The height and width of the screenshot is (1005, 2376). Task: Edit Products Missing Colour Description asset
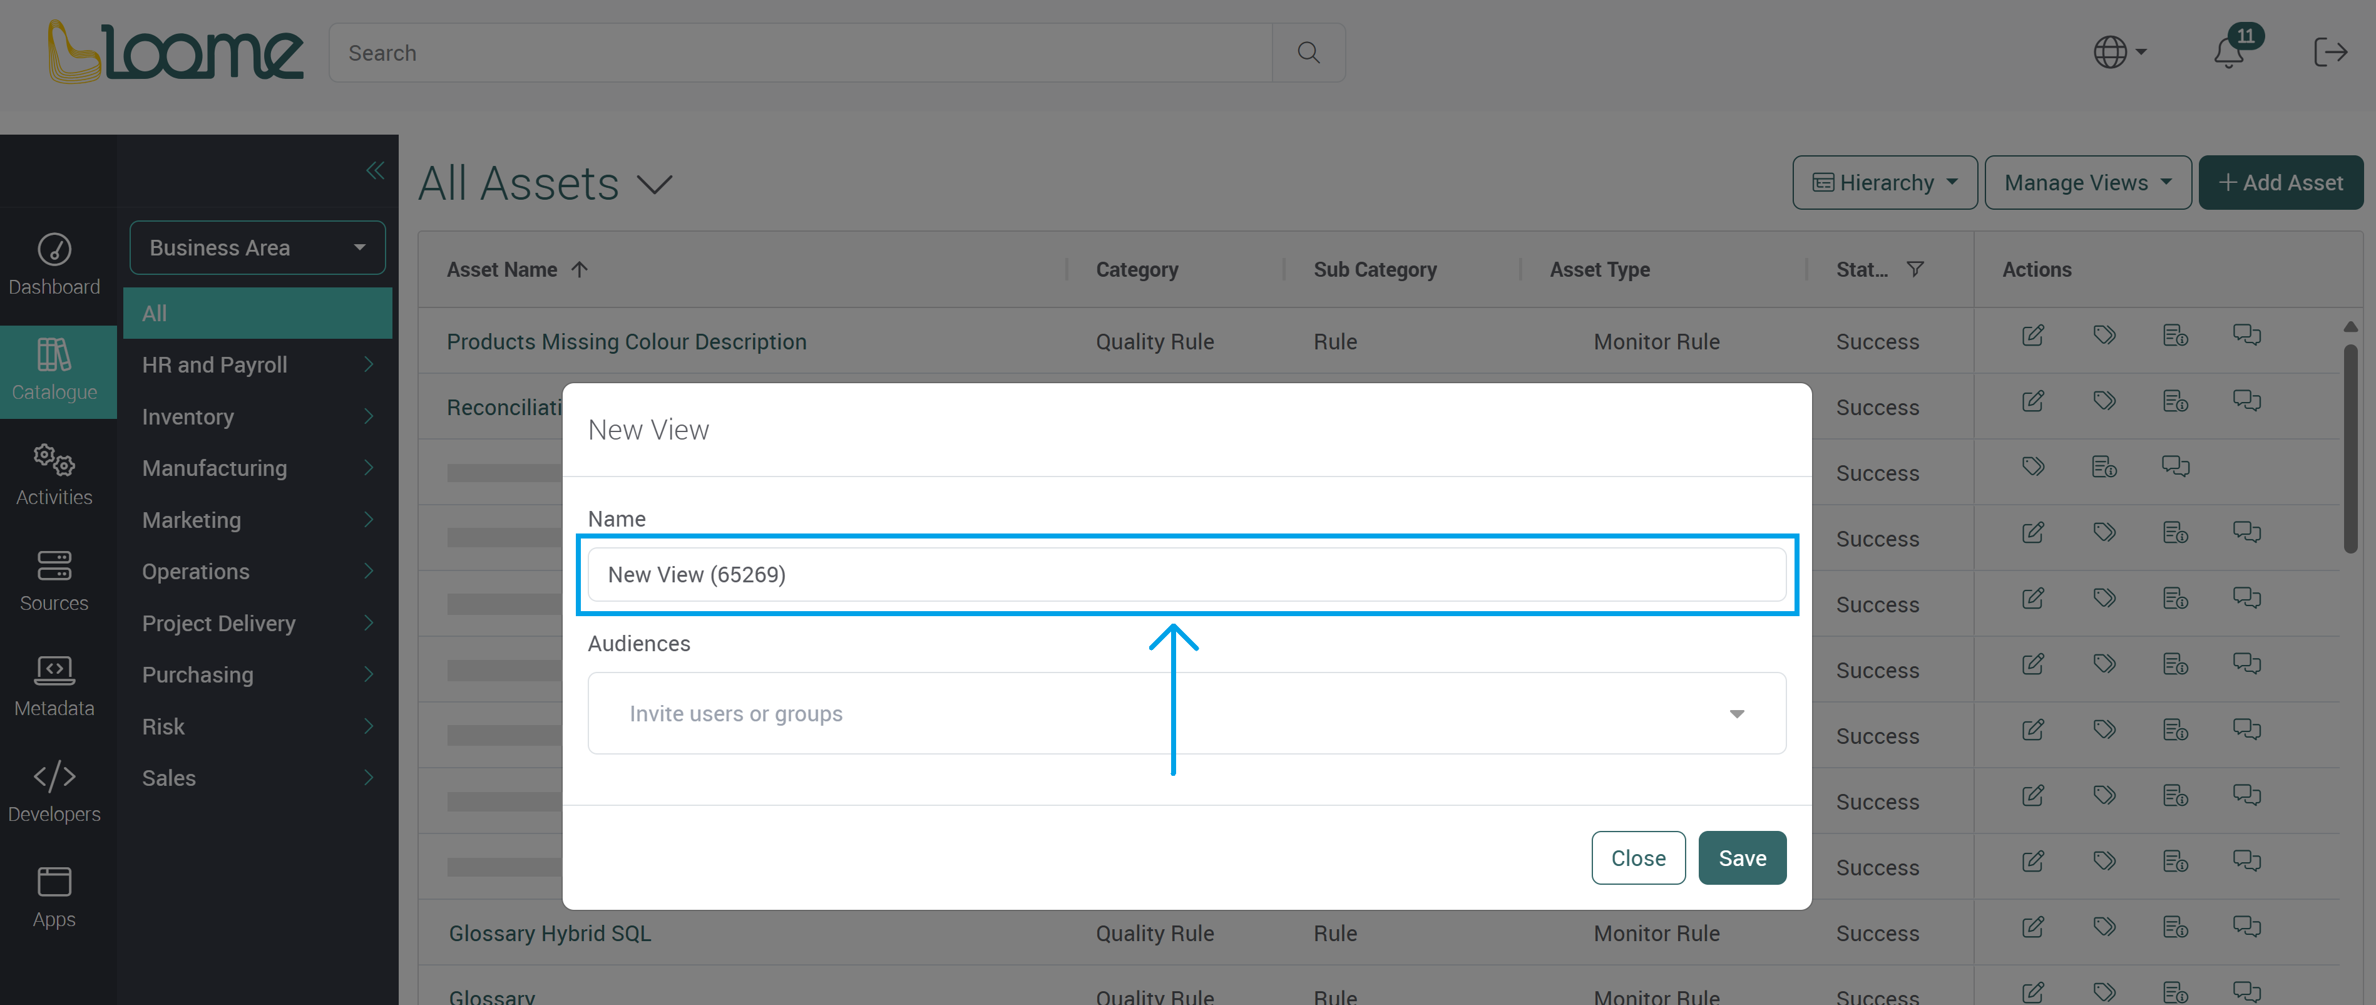tap(2033, 335)
